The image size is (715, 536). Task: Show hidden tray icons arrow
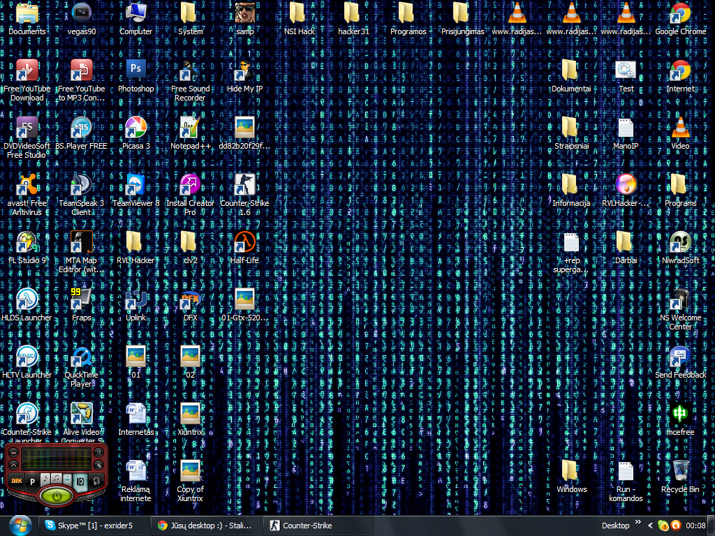tap(650, 526)
